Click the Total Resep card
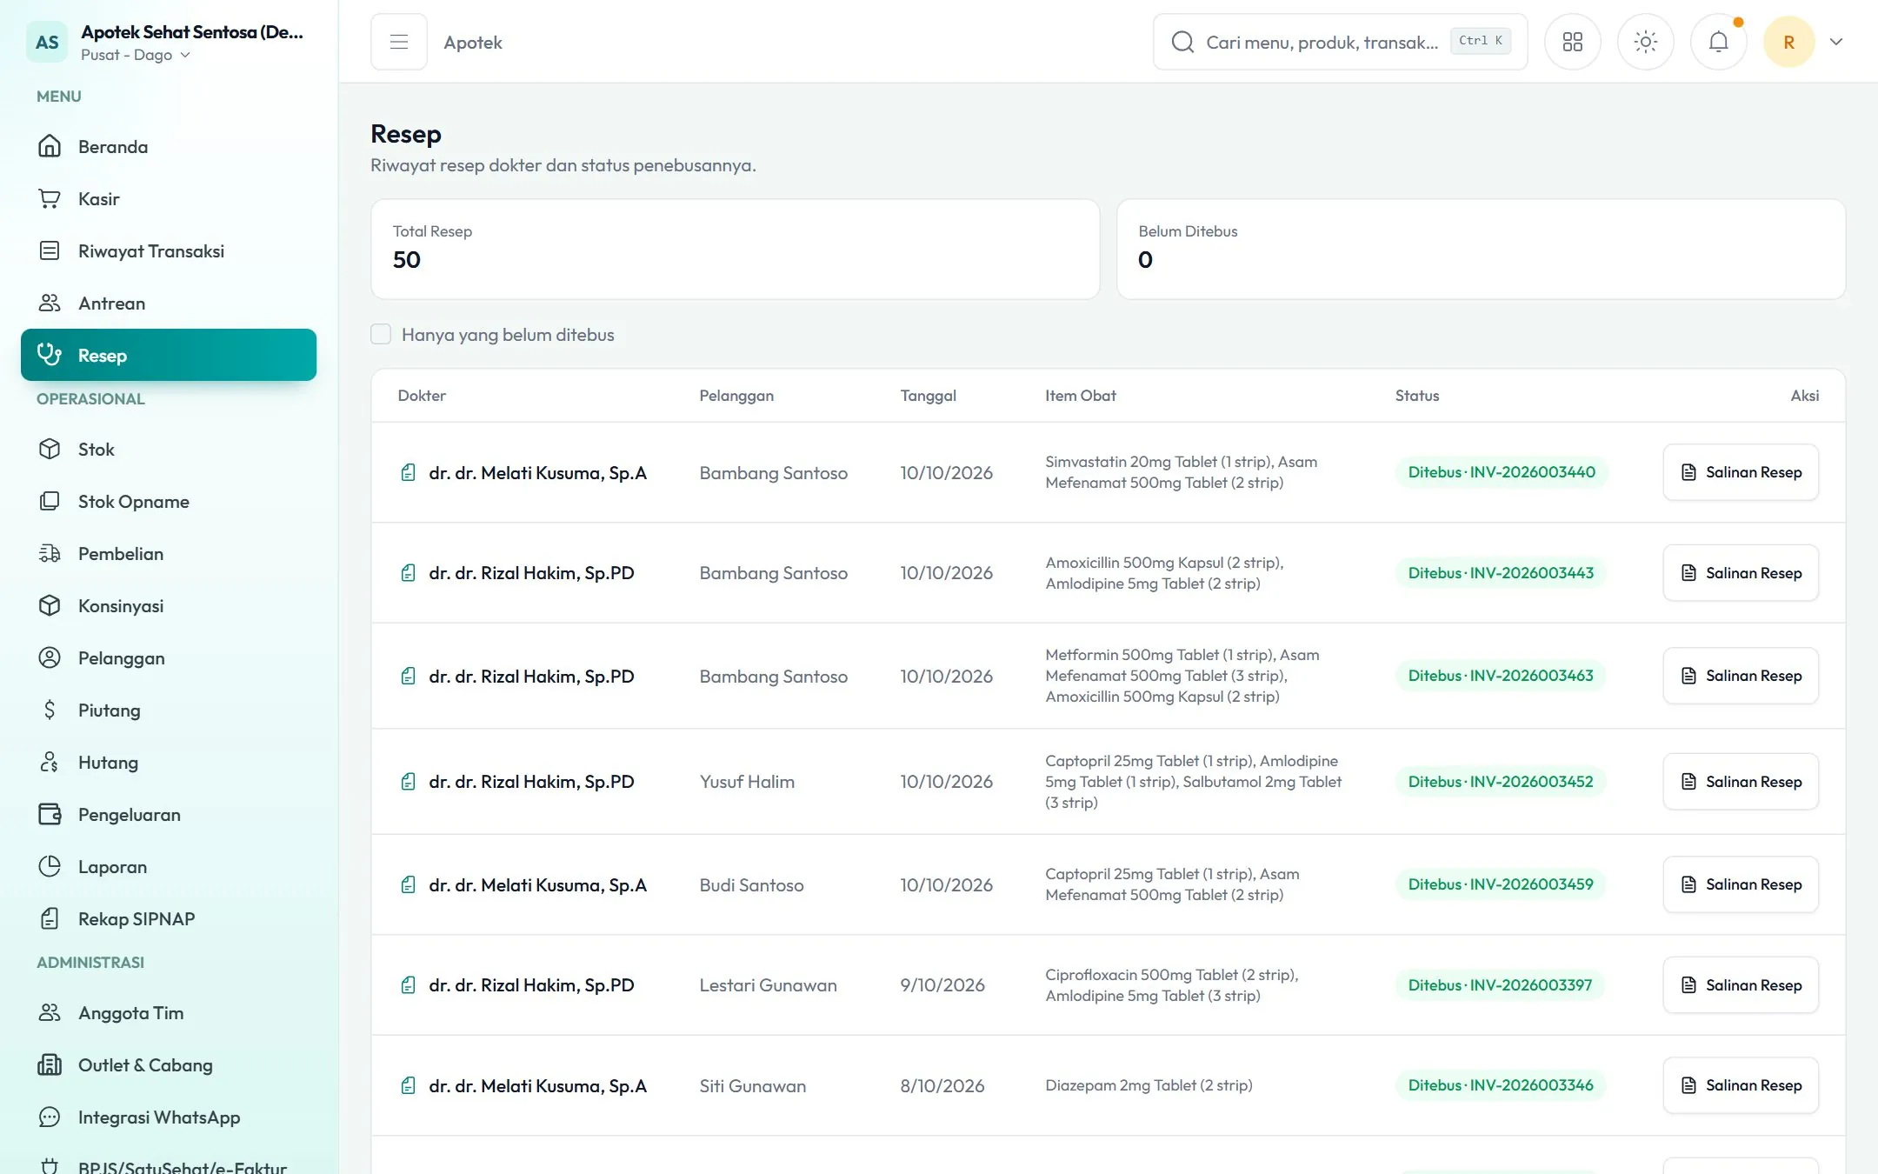This screenshot has height=1174, width=1878. (736, 250)
